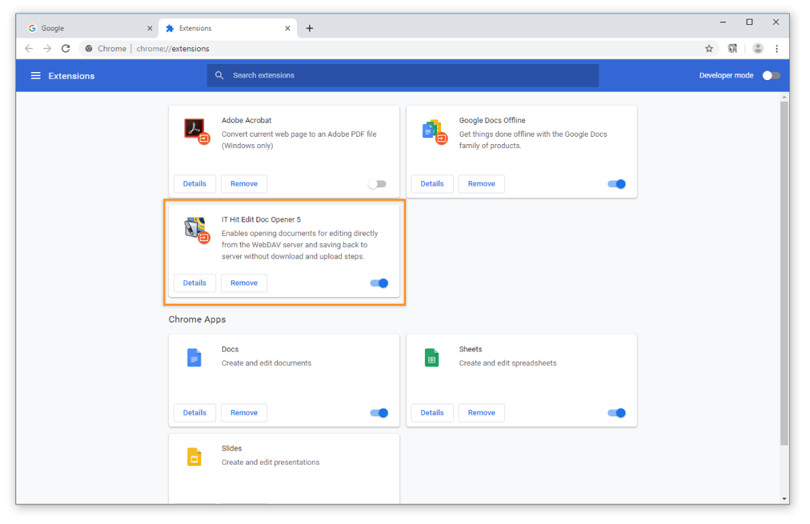The width and height of the screenshot is (810, 524).
Task: Disable IT Hit Edit Doc Opener 5
Action: (x=379, y=284)
